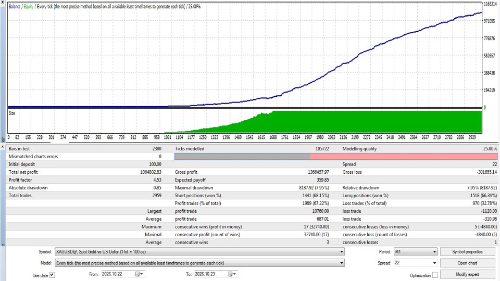Enable the Optimization checkbox
Image resolution: width=500 pixels, height=281 pixels.
click(x=435, y=275)
